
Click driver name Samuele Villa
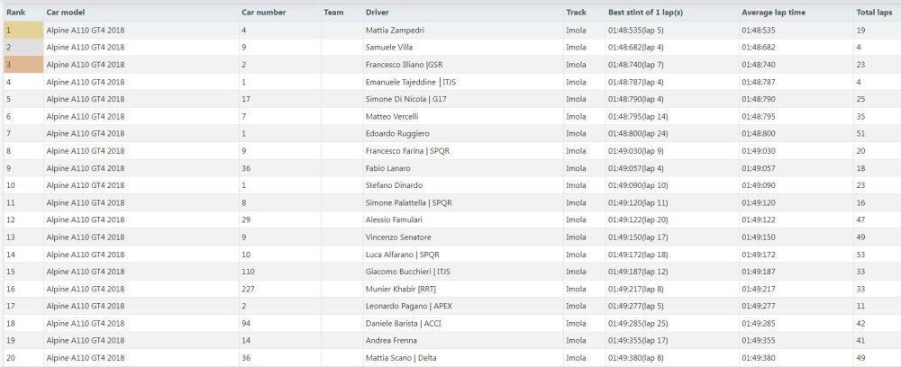(x=389, y=47)
